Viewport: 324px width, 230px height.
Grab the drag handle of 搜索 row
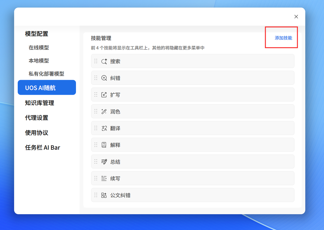(x=96, y=61)
